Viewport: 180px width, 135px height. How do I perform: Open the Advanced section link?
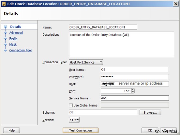pos(16,33)
